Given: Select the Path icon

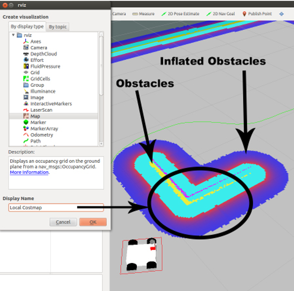Looking at the screenshot, I should click(26, 141).
